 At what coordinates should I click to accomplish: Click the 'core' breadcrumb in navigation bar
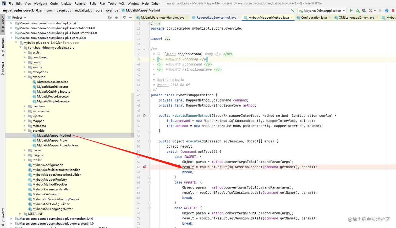pos(99,10)
